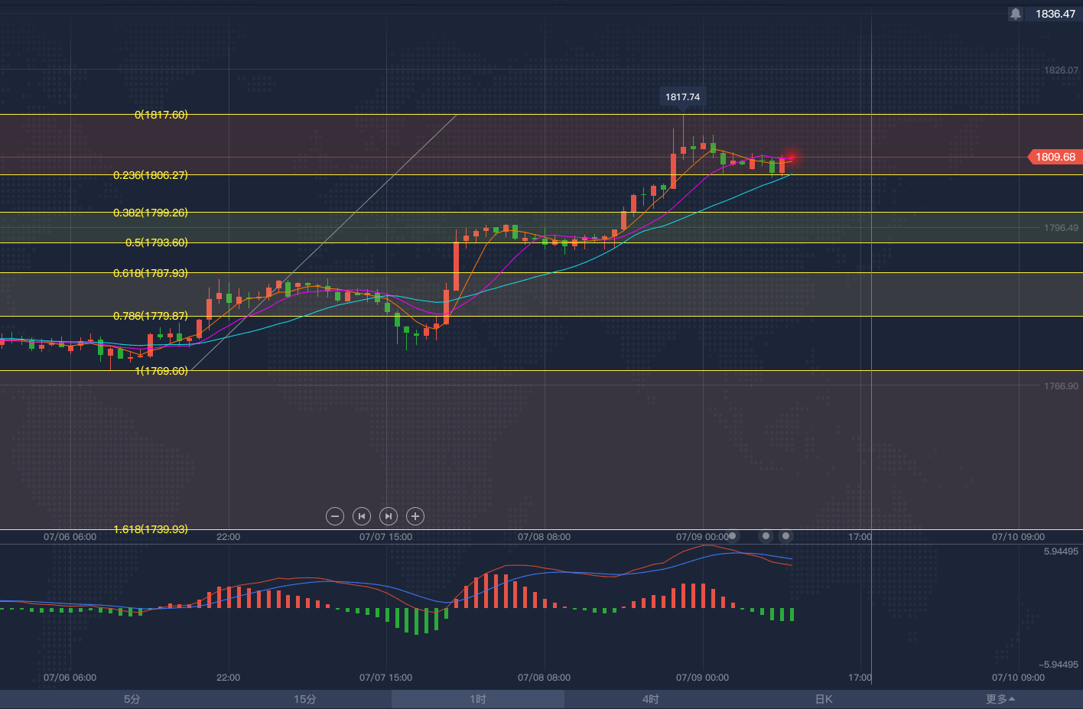The height and width of the screenshot is (709, 1083).
Task: Select Fibonacci level 0.5(1793.60) label
Action: (157, 242)
